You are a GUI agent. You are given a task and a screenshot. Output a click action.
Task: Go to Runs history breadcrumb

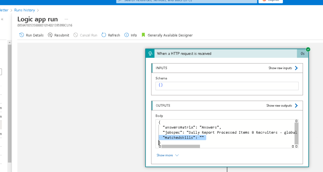(25, 10)
